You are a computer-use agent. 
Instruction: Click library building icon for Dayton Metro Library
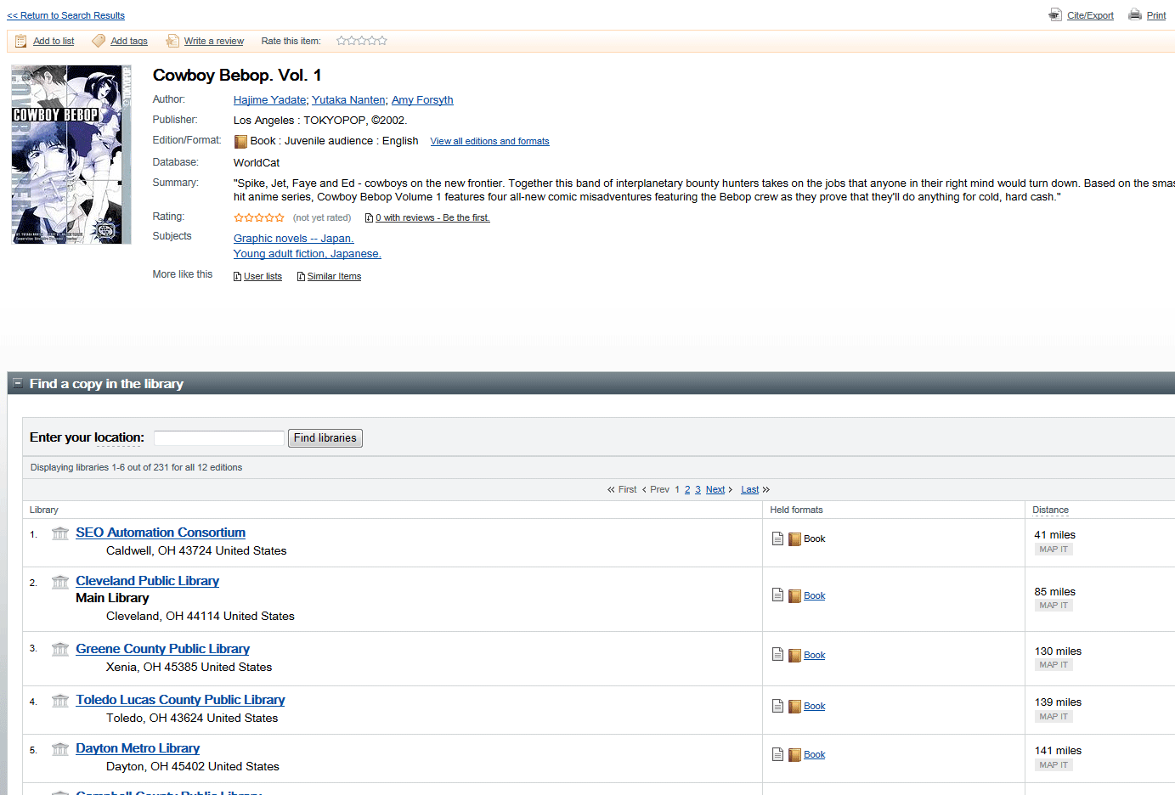pos(60,749)
